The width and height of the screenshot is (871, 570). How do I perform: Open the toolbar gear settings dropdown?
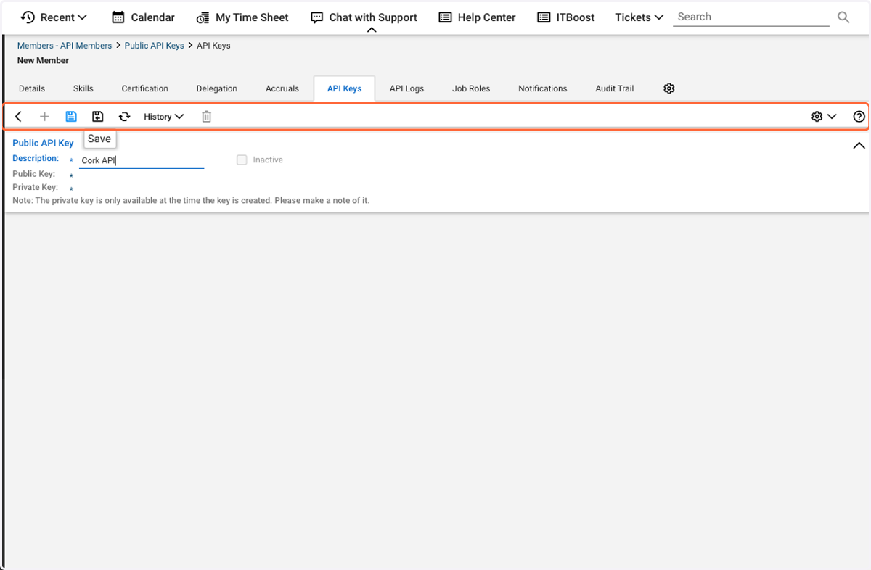coord(824,117)
